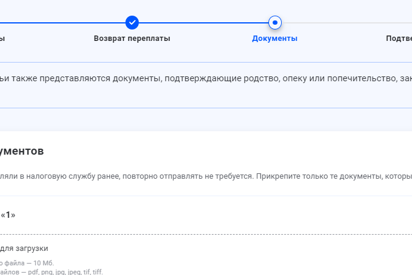
Task: Click the checkmark icon for Возврат переплаты step
Action: pyautogui.click(x=132, y=23)
